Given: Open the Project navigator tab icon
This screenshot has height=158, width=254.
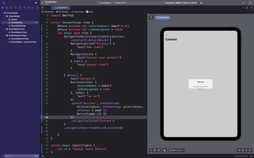Looking at the screenshot, I should tap(2, 8).
